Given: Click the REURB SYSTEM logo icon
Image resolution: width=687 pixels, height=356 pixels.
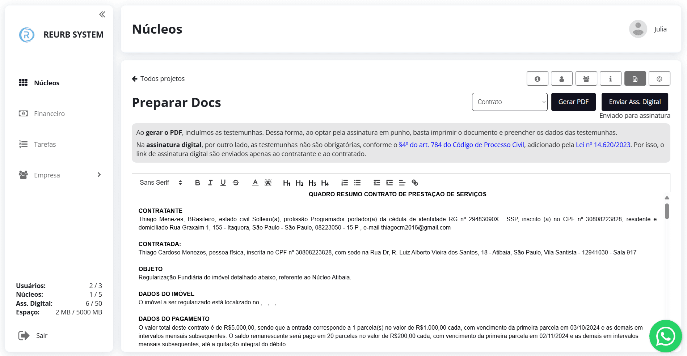Looking at the screenshot, I should coord(27,35).
